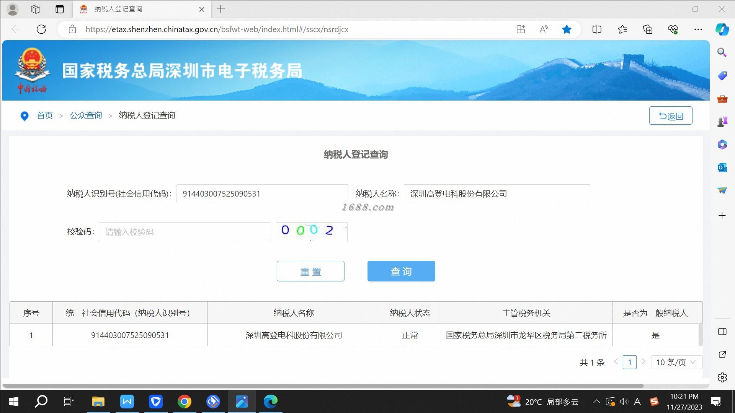
Task: Open the Workspaces icon in title bar
Action: click(x=36, y=9)
